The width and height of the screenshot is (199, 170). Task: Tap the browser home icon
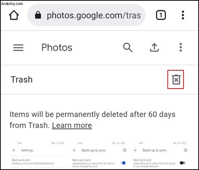click(x=14, y=15)
